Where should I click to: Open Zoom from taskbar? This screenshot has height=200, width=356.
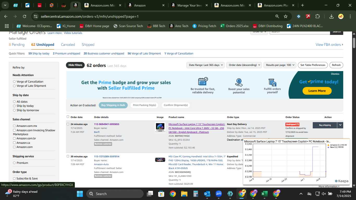point(219,194)
